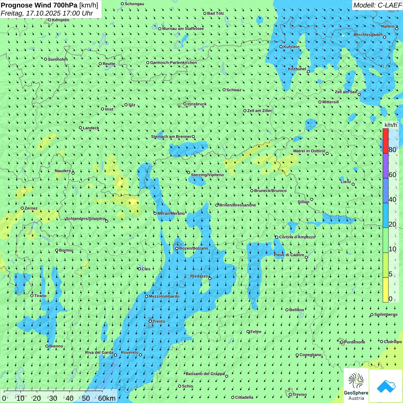The image size is (403, 403).
Task: Click the Bad Tölz city label
Action: (216, 13)
